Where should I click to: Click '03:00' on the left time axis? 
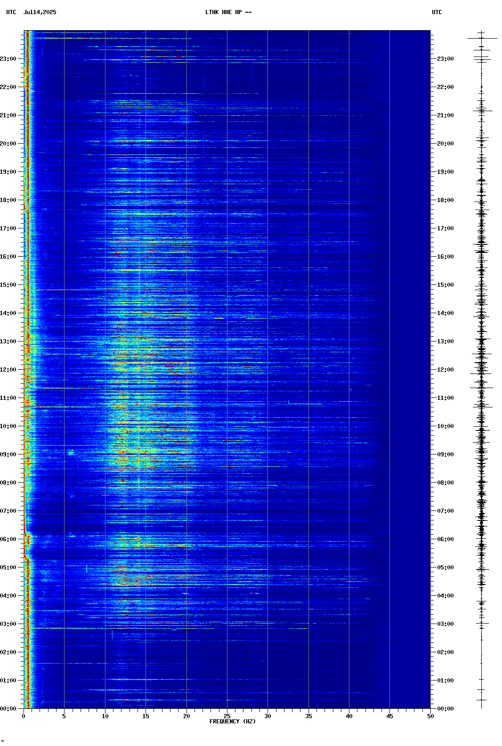[x=8, y=624]
